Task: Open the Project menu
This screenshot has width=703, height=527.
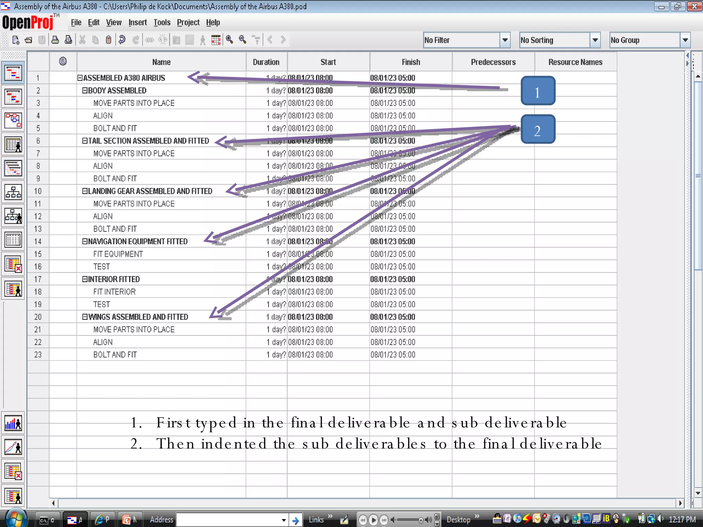Action: [x=188, y=23]
